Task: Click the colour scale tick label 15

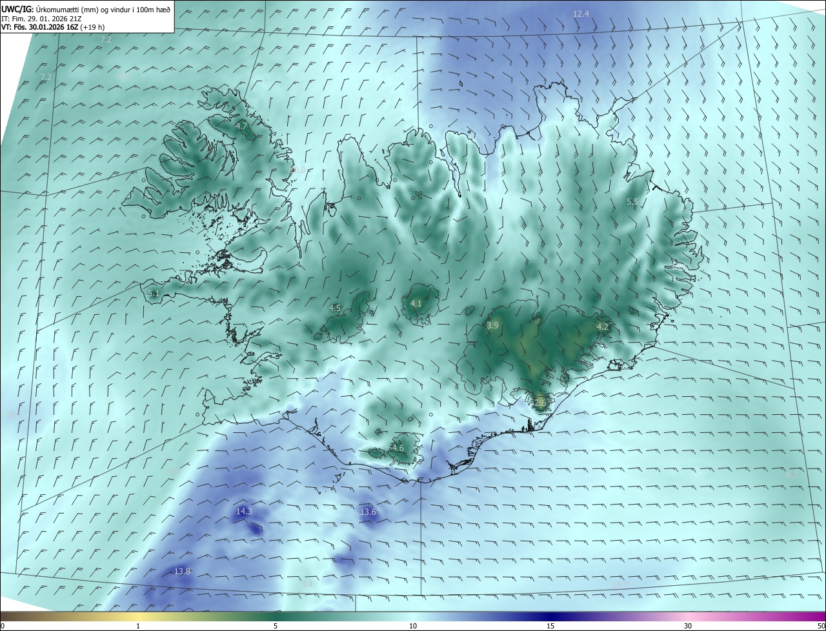Action: click(550, 626)
